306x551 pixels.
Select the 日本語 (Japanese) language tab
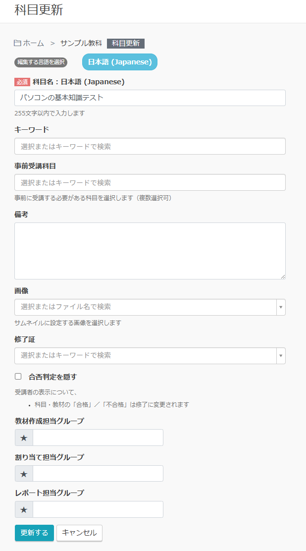120,62
